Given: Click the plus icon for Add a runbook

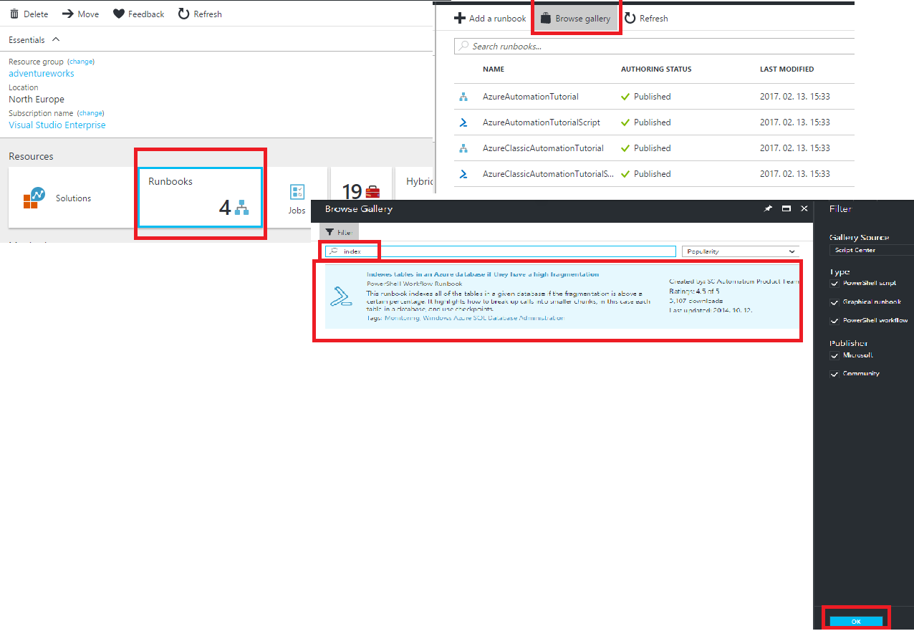Looking at the screenshot, I should click(x=460, y=18).
